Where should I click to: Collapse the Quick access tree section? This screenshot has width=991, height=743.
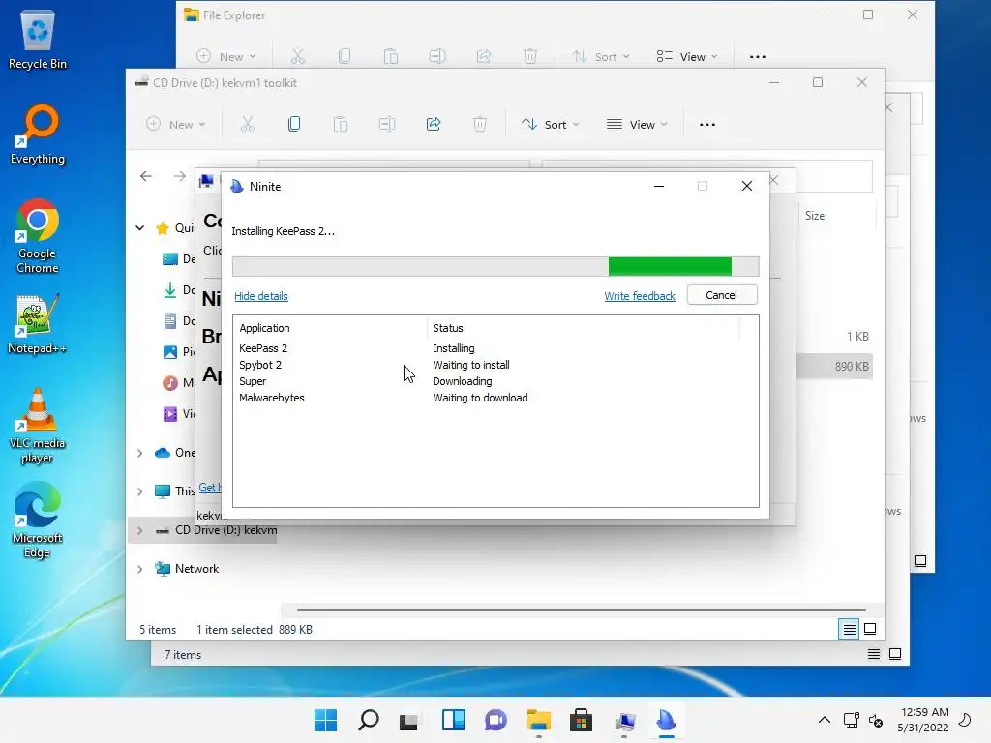(x=139, y=228)
